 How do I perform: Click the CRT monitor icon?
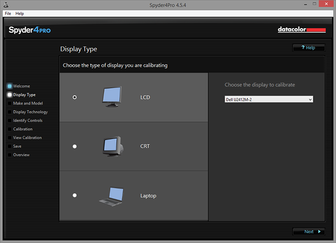point(113,146)
